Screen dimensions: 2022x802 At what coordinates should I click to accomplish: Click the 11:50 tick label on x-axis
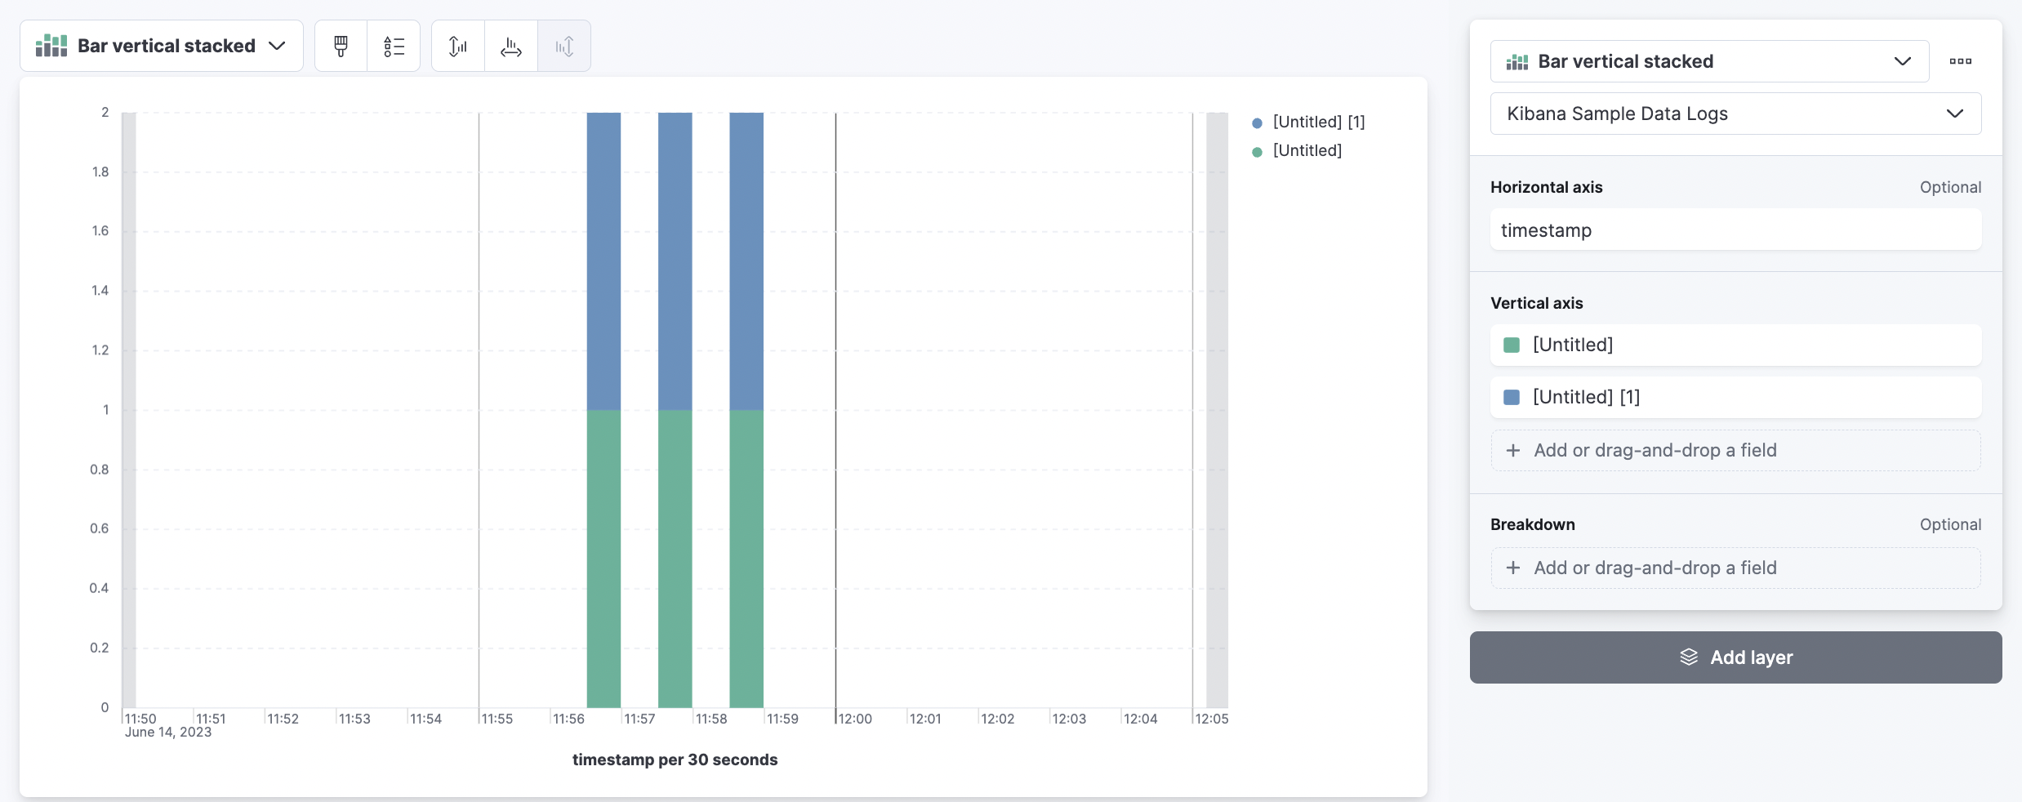[140, 719]
